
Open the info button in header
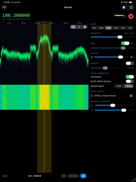131,8
